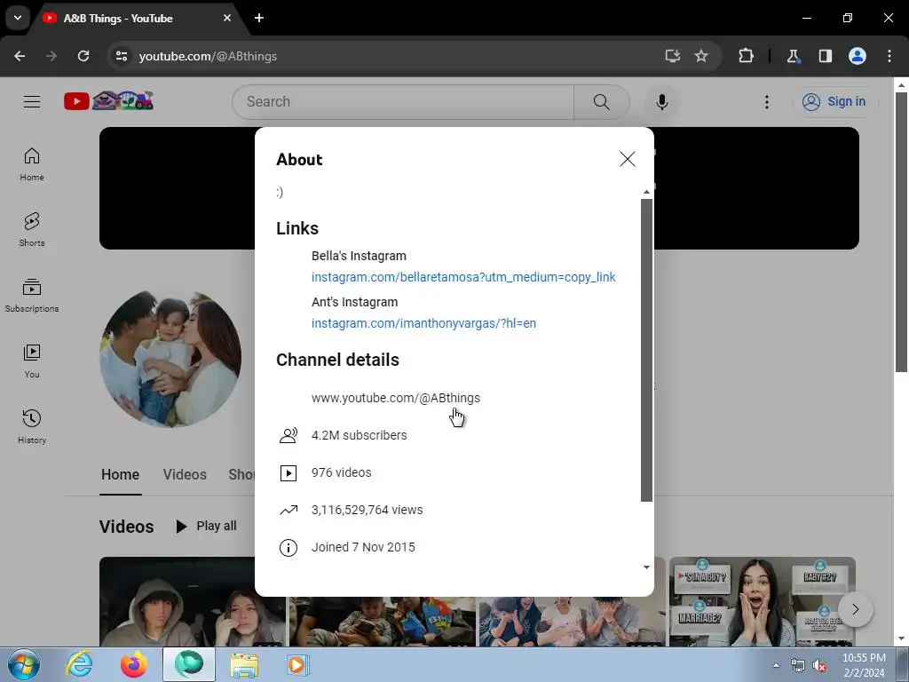
Task: Open Chrome three-dot menu
Action: 889,56
